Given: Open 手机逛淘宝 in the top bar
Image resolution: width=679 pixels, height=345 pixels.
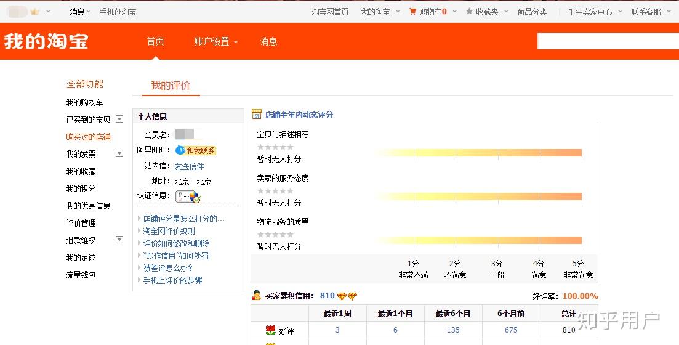Looking at the screenshot, I should point(118,12).
